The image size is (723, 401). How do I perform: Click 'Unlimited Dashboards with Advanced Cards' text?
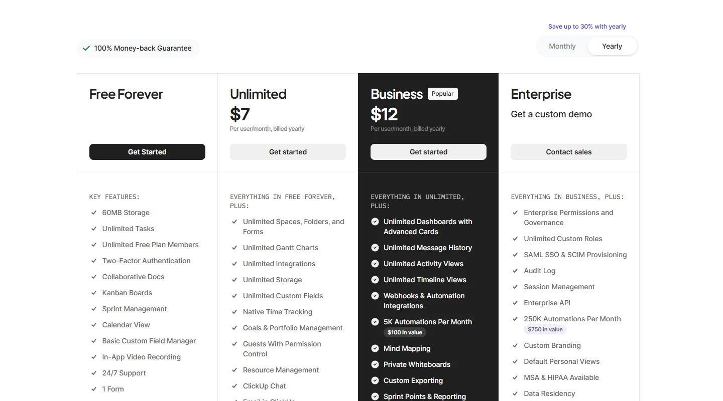coord(428,227)
